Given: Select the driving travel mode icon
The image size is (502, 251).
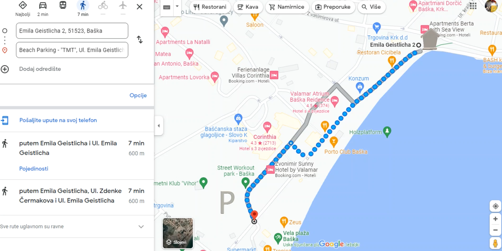Looking at the screenshot, I should [x=43, y=6].
